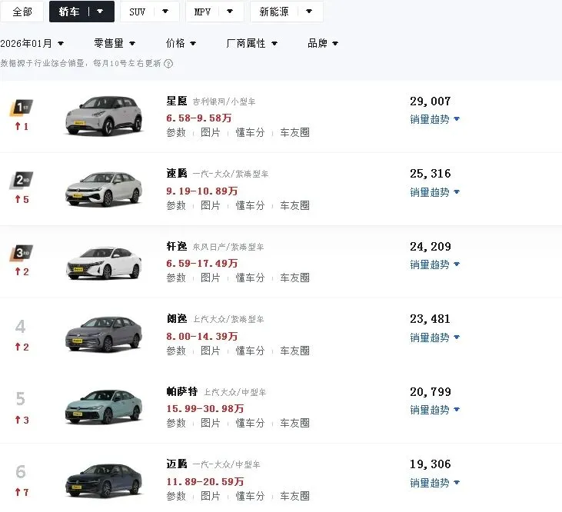This screenshot has width=562, height=512.
Task: Open the 厂商属性 filter dropdown
Action: (x=252, y=43)
